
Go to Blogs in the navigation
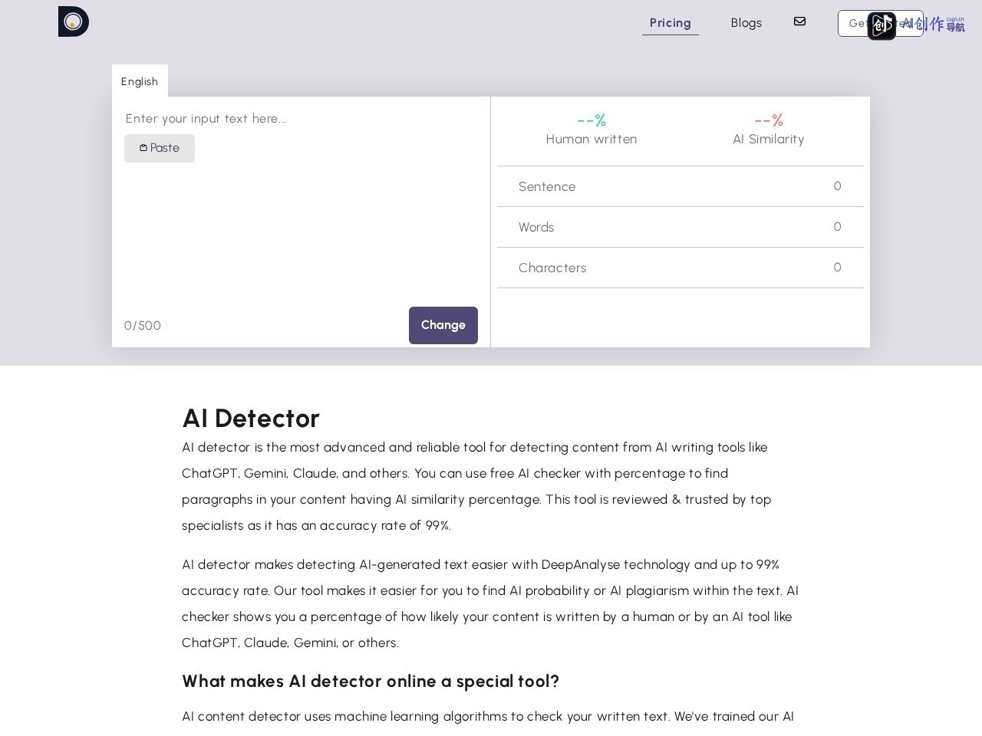coord(746,23)
